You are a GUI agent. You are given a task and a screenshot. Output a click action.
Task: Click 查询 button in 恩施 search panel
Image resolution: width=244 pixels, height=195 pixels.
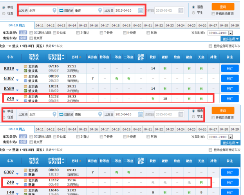pyautogui.click(x=223, y=111)
